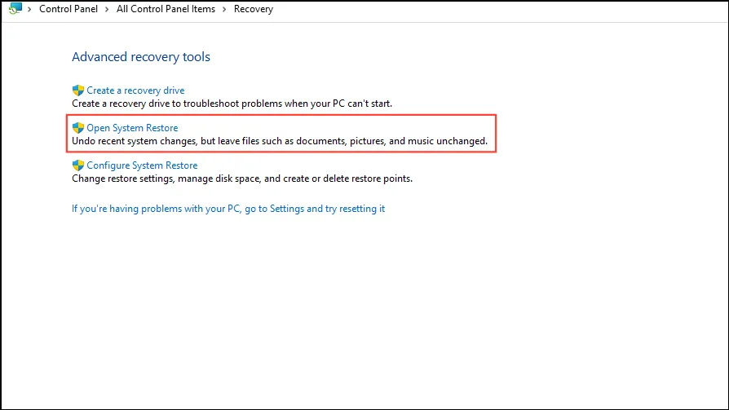This screenshot has width=729, height=410.
Task: Go to Control Panel in breadcrumb
Action: [68, 10]
